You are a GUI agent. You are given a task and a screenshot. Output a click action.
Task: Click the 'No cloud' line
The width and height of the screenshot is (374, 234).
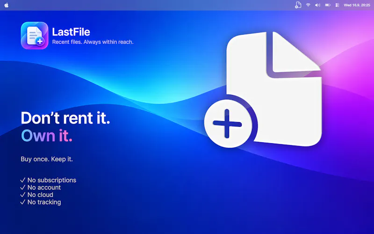pyautogui.click(x=37, y=195)
